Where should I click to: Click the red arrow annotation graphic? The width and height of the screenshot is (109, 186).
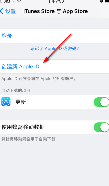click(x=57, y=48)
